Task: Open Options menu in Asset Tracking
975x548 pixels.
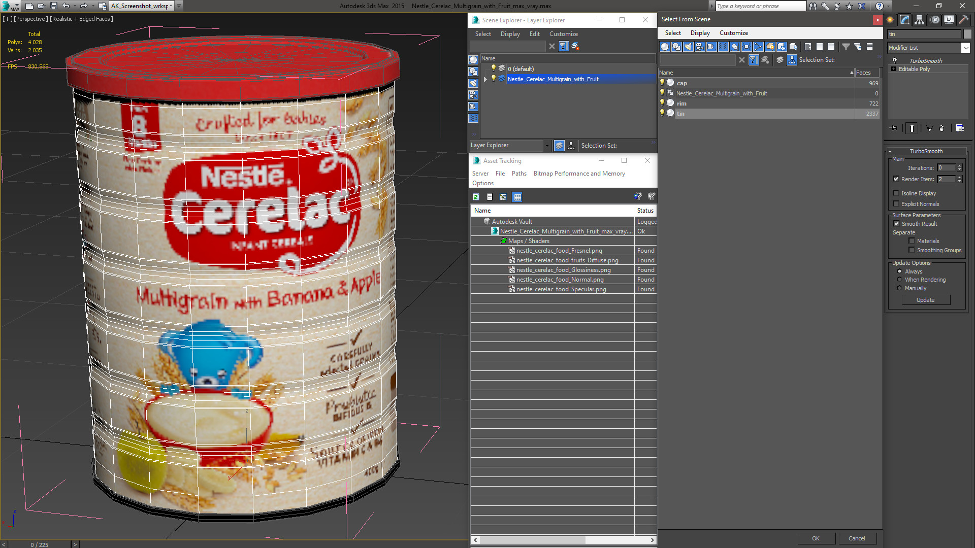Action: coord(482,183)
